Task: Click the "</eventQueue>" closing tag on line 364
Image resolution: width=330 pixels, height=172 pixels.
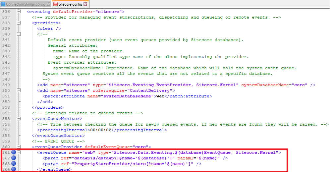Action: (54, 169)
